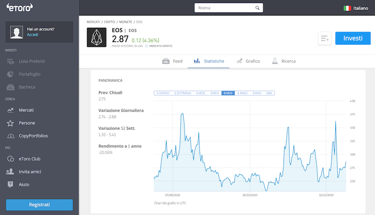The width and height of the screenshot is (375, 215).
Task: Click the Invita amici people icon
Action: click(10, 172)
